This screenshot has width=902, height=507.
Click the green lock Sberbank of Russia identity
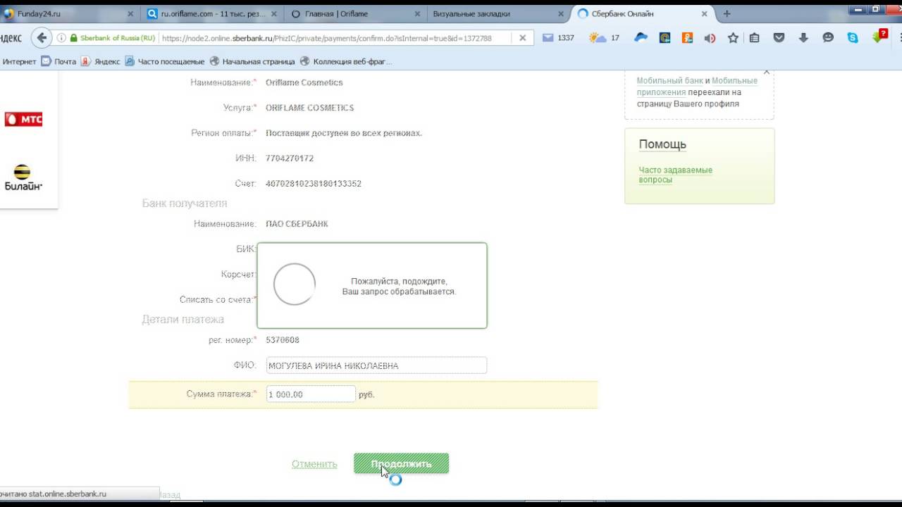(x=113, y=38)
